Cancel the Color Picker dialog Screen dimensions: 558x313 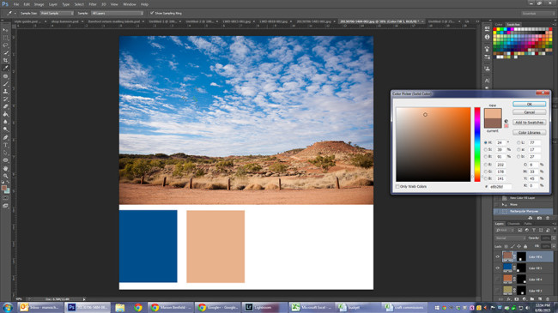(529, 112)
